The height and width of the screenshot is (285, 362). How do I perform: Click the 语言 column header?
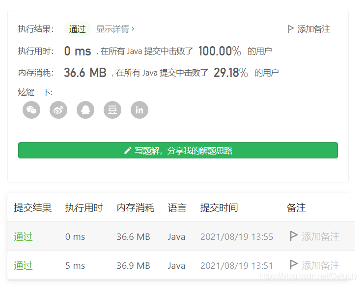(x=177, y=207)
